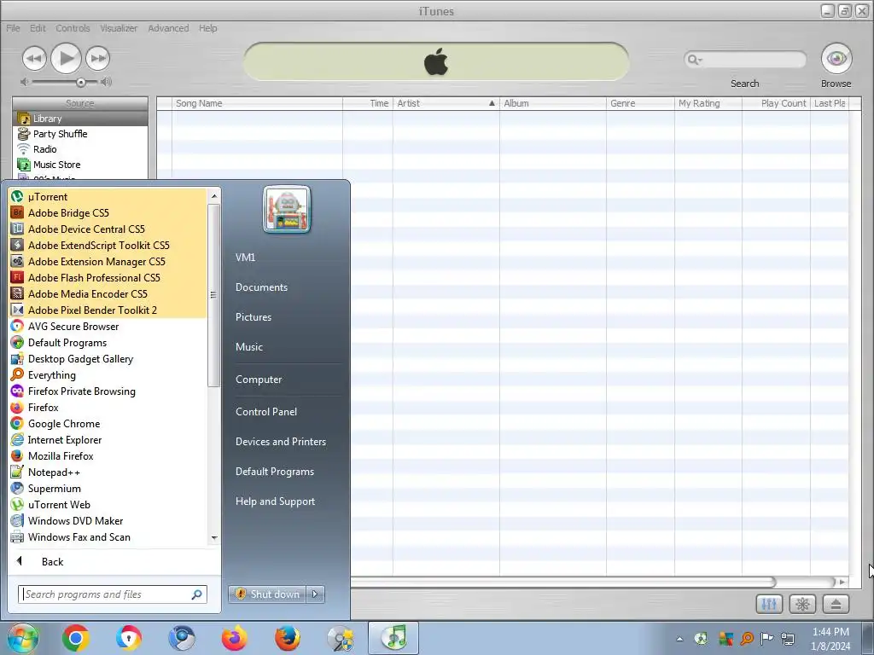Screen dimensions: 874x655
Task: Open Windows DVD Maker
Action: click(108, 520)
